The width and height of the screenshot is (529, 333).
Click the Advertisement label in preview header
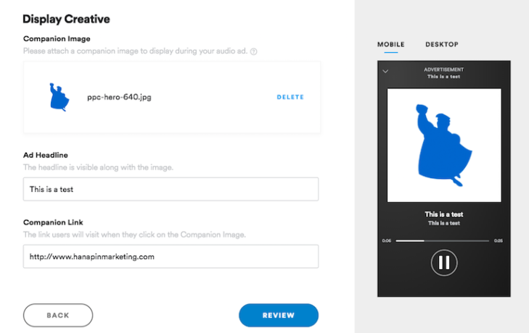click(443, 69)
